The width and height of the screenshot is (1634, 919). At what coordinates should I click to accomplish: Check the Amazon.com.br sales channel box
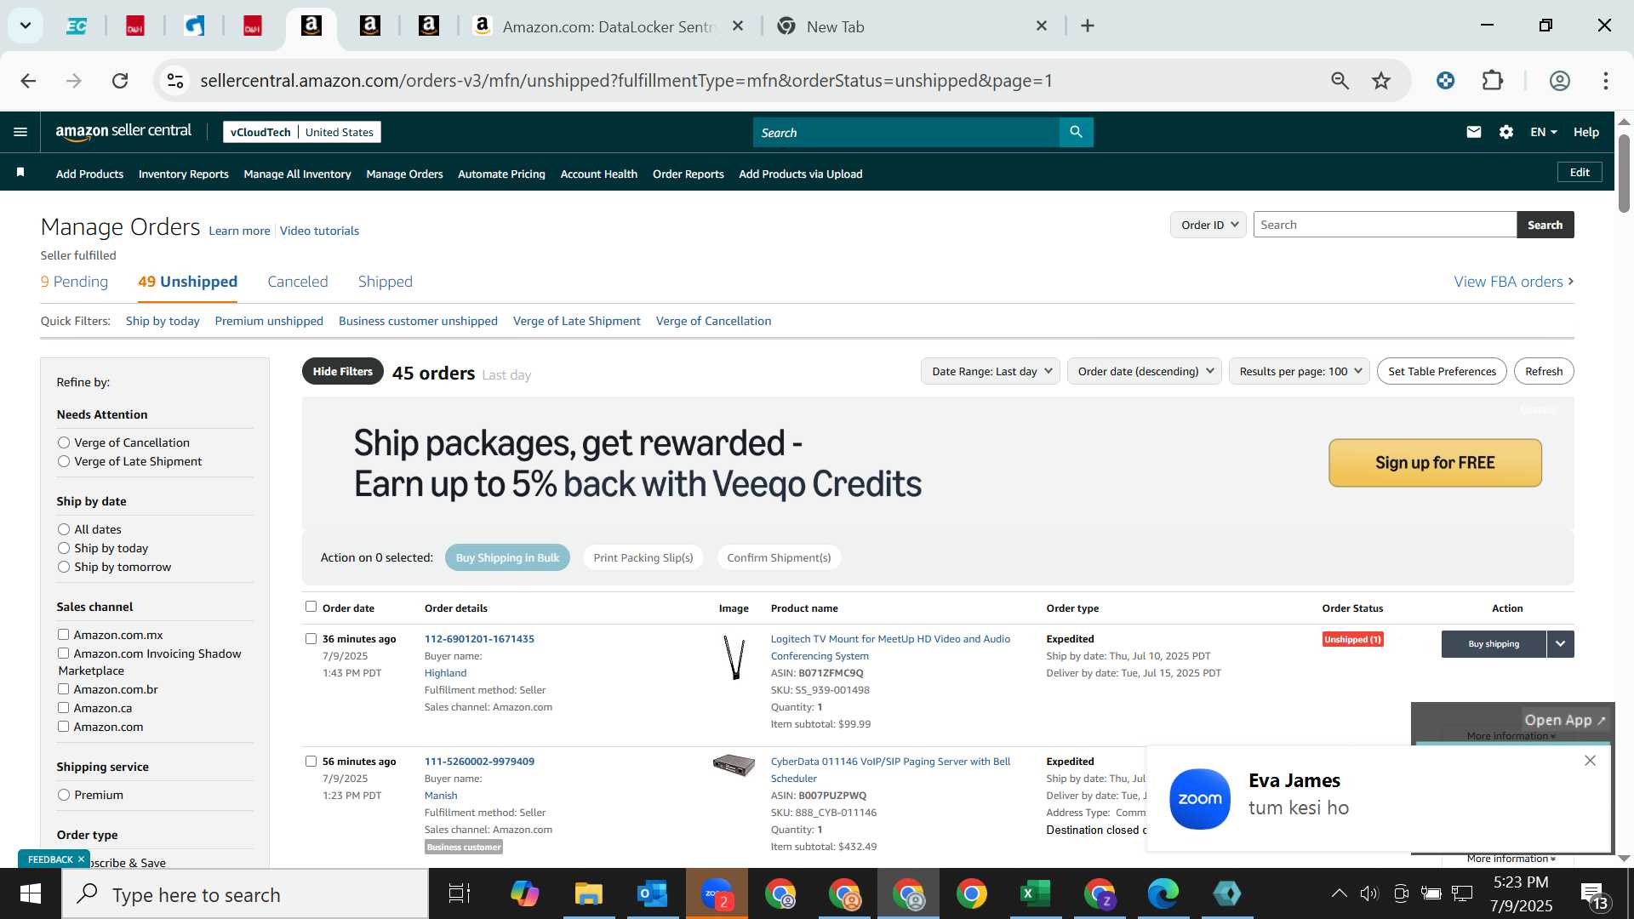[63, 689]
